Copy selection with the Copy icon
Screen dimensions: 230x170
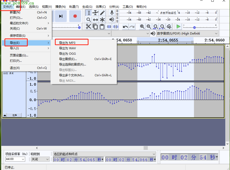click(95, 27)
